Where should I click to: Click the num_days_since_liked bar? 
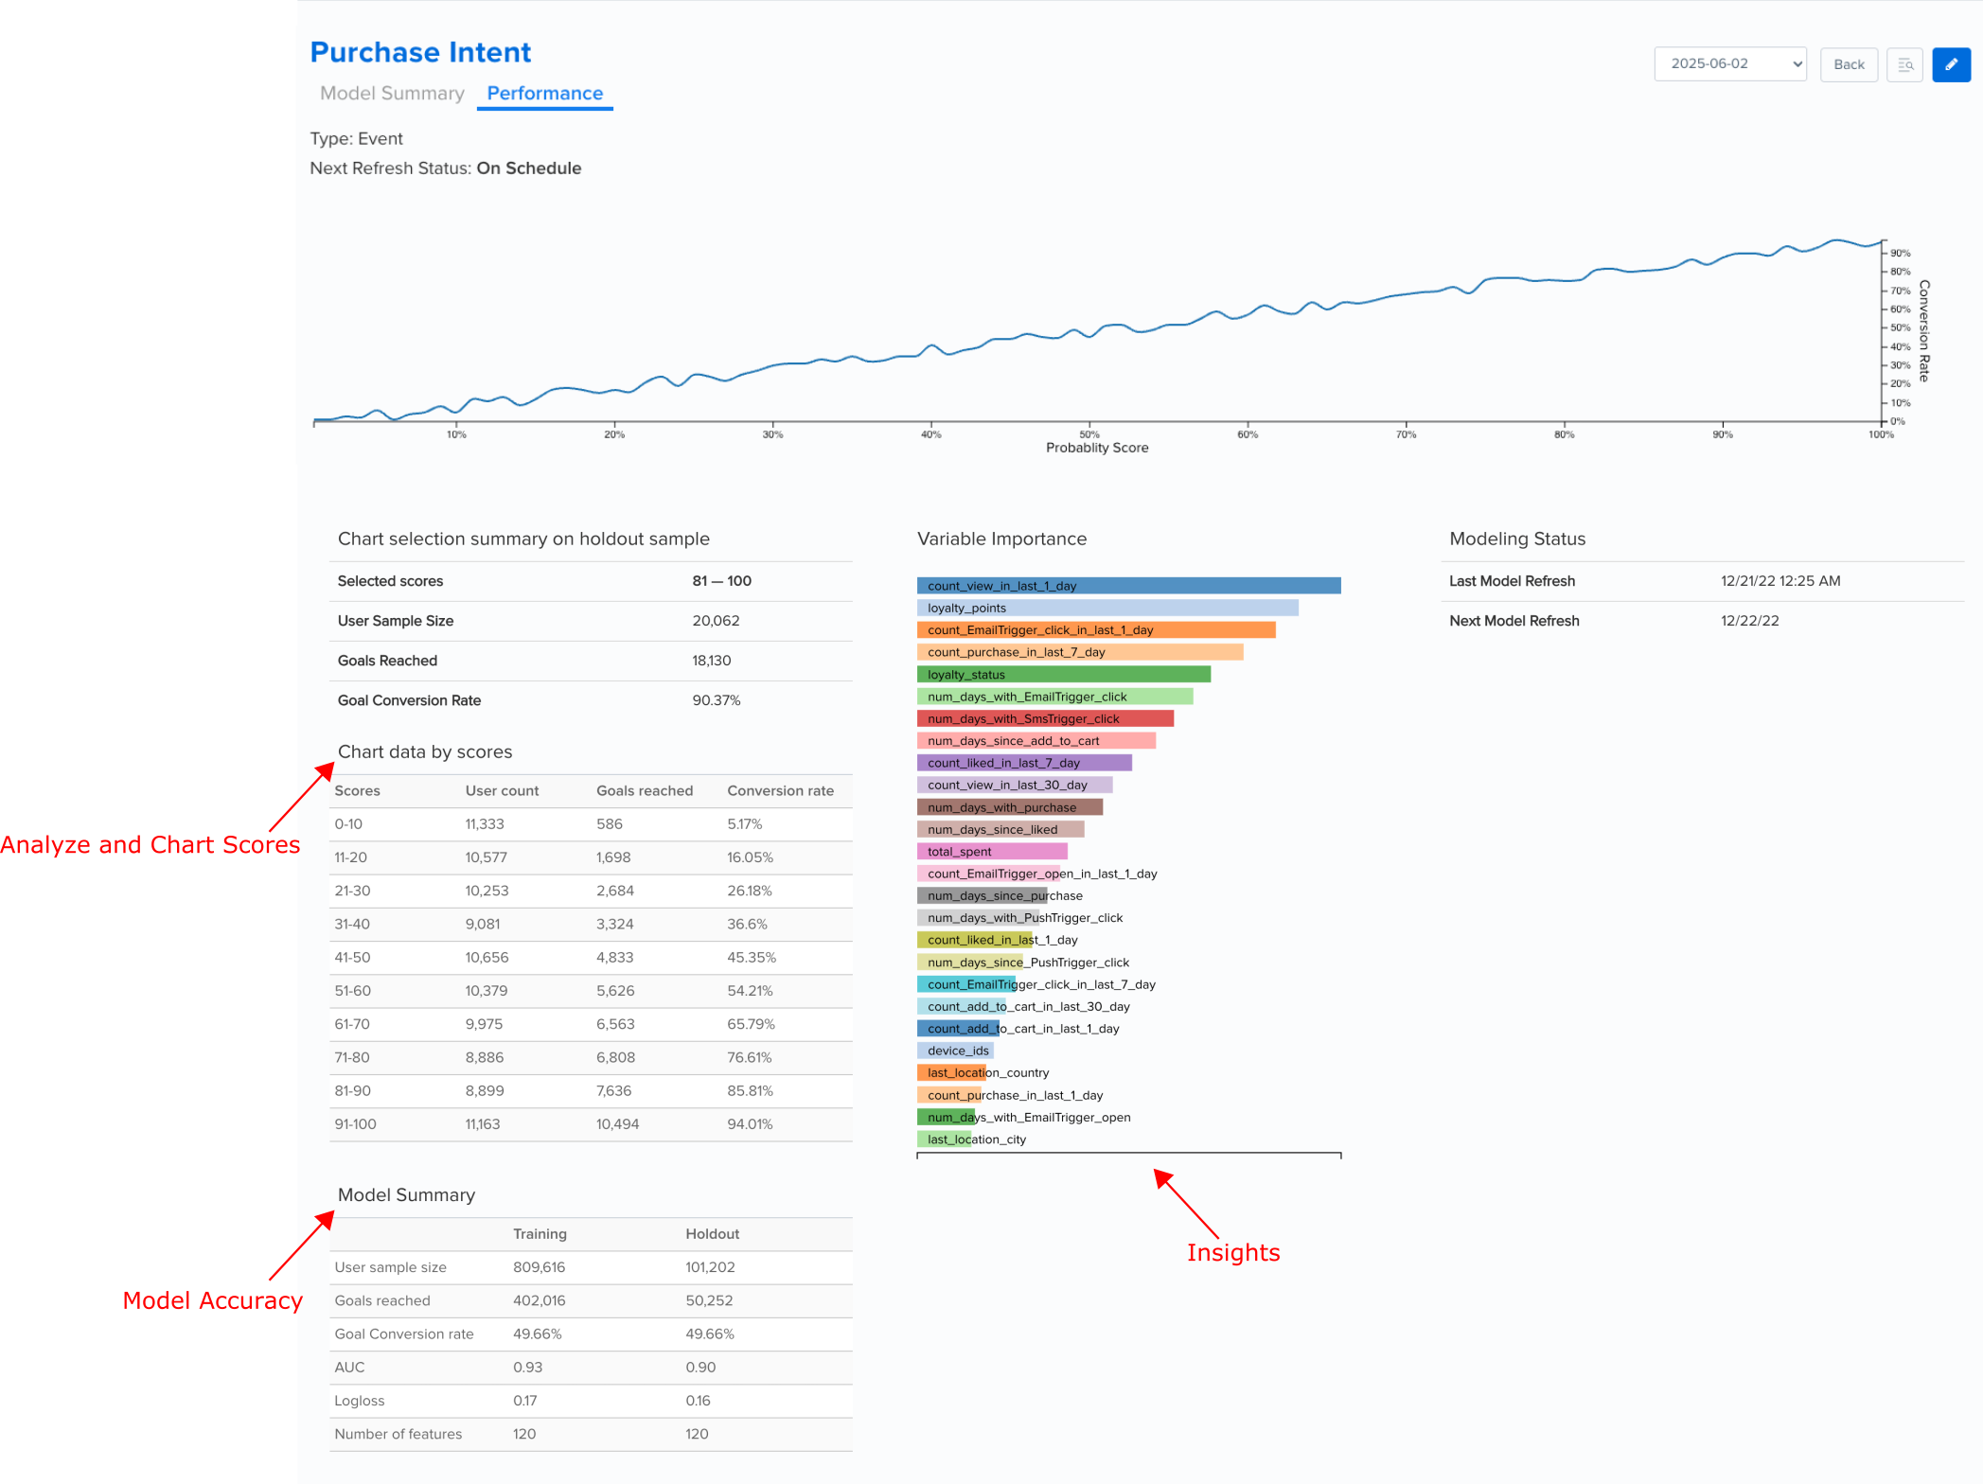(x=1000, y=830)
